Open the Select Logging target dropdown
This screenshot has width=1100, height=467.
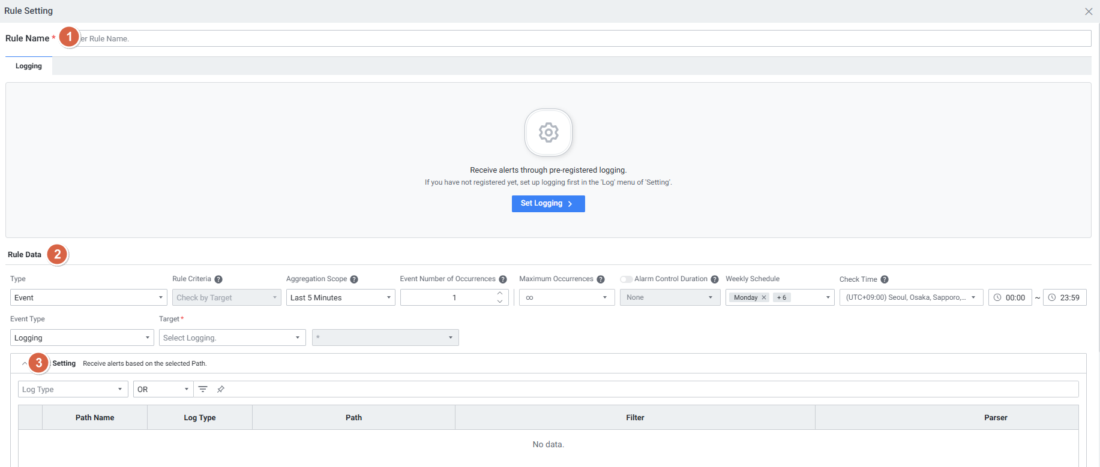pos(232,338)
